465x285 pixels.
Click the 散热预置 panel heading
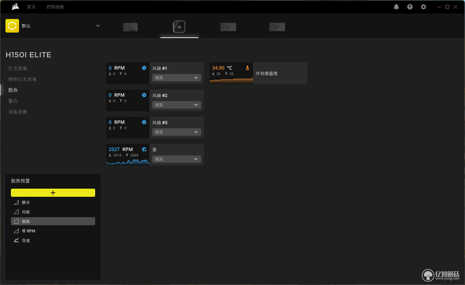20,181
